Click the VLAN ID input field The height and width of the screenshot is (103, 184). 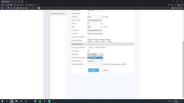[x=95, y=17]
